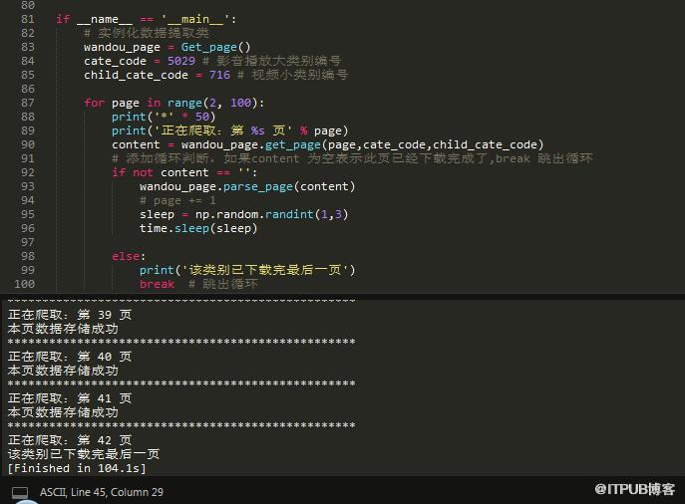This screenshot has width=685, height=504.
Task: Click the child_cate_code value 716
Action: tap(219, 75)
